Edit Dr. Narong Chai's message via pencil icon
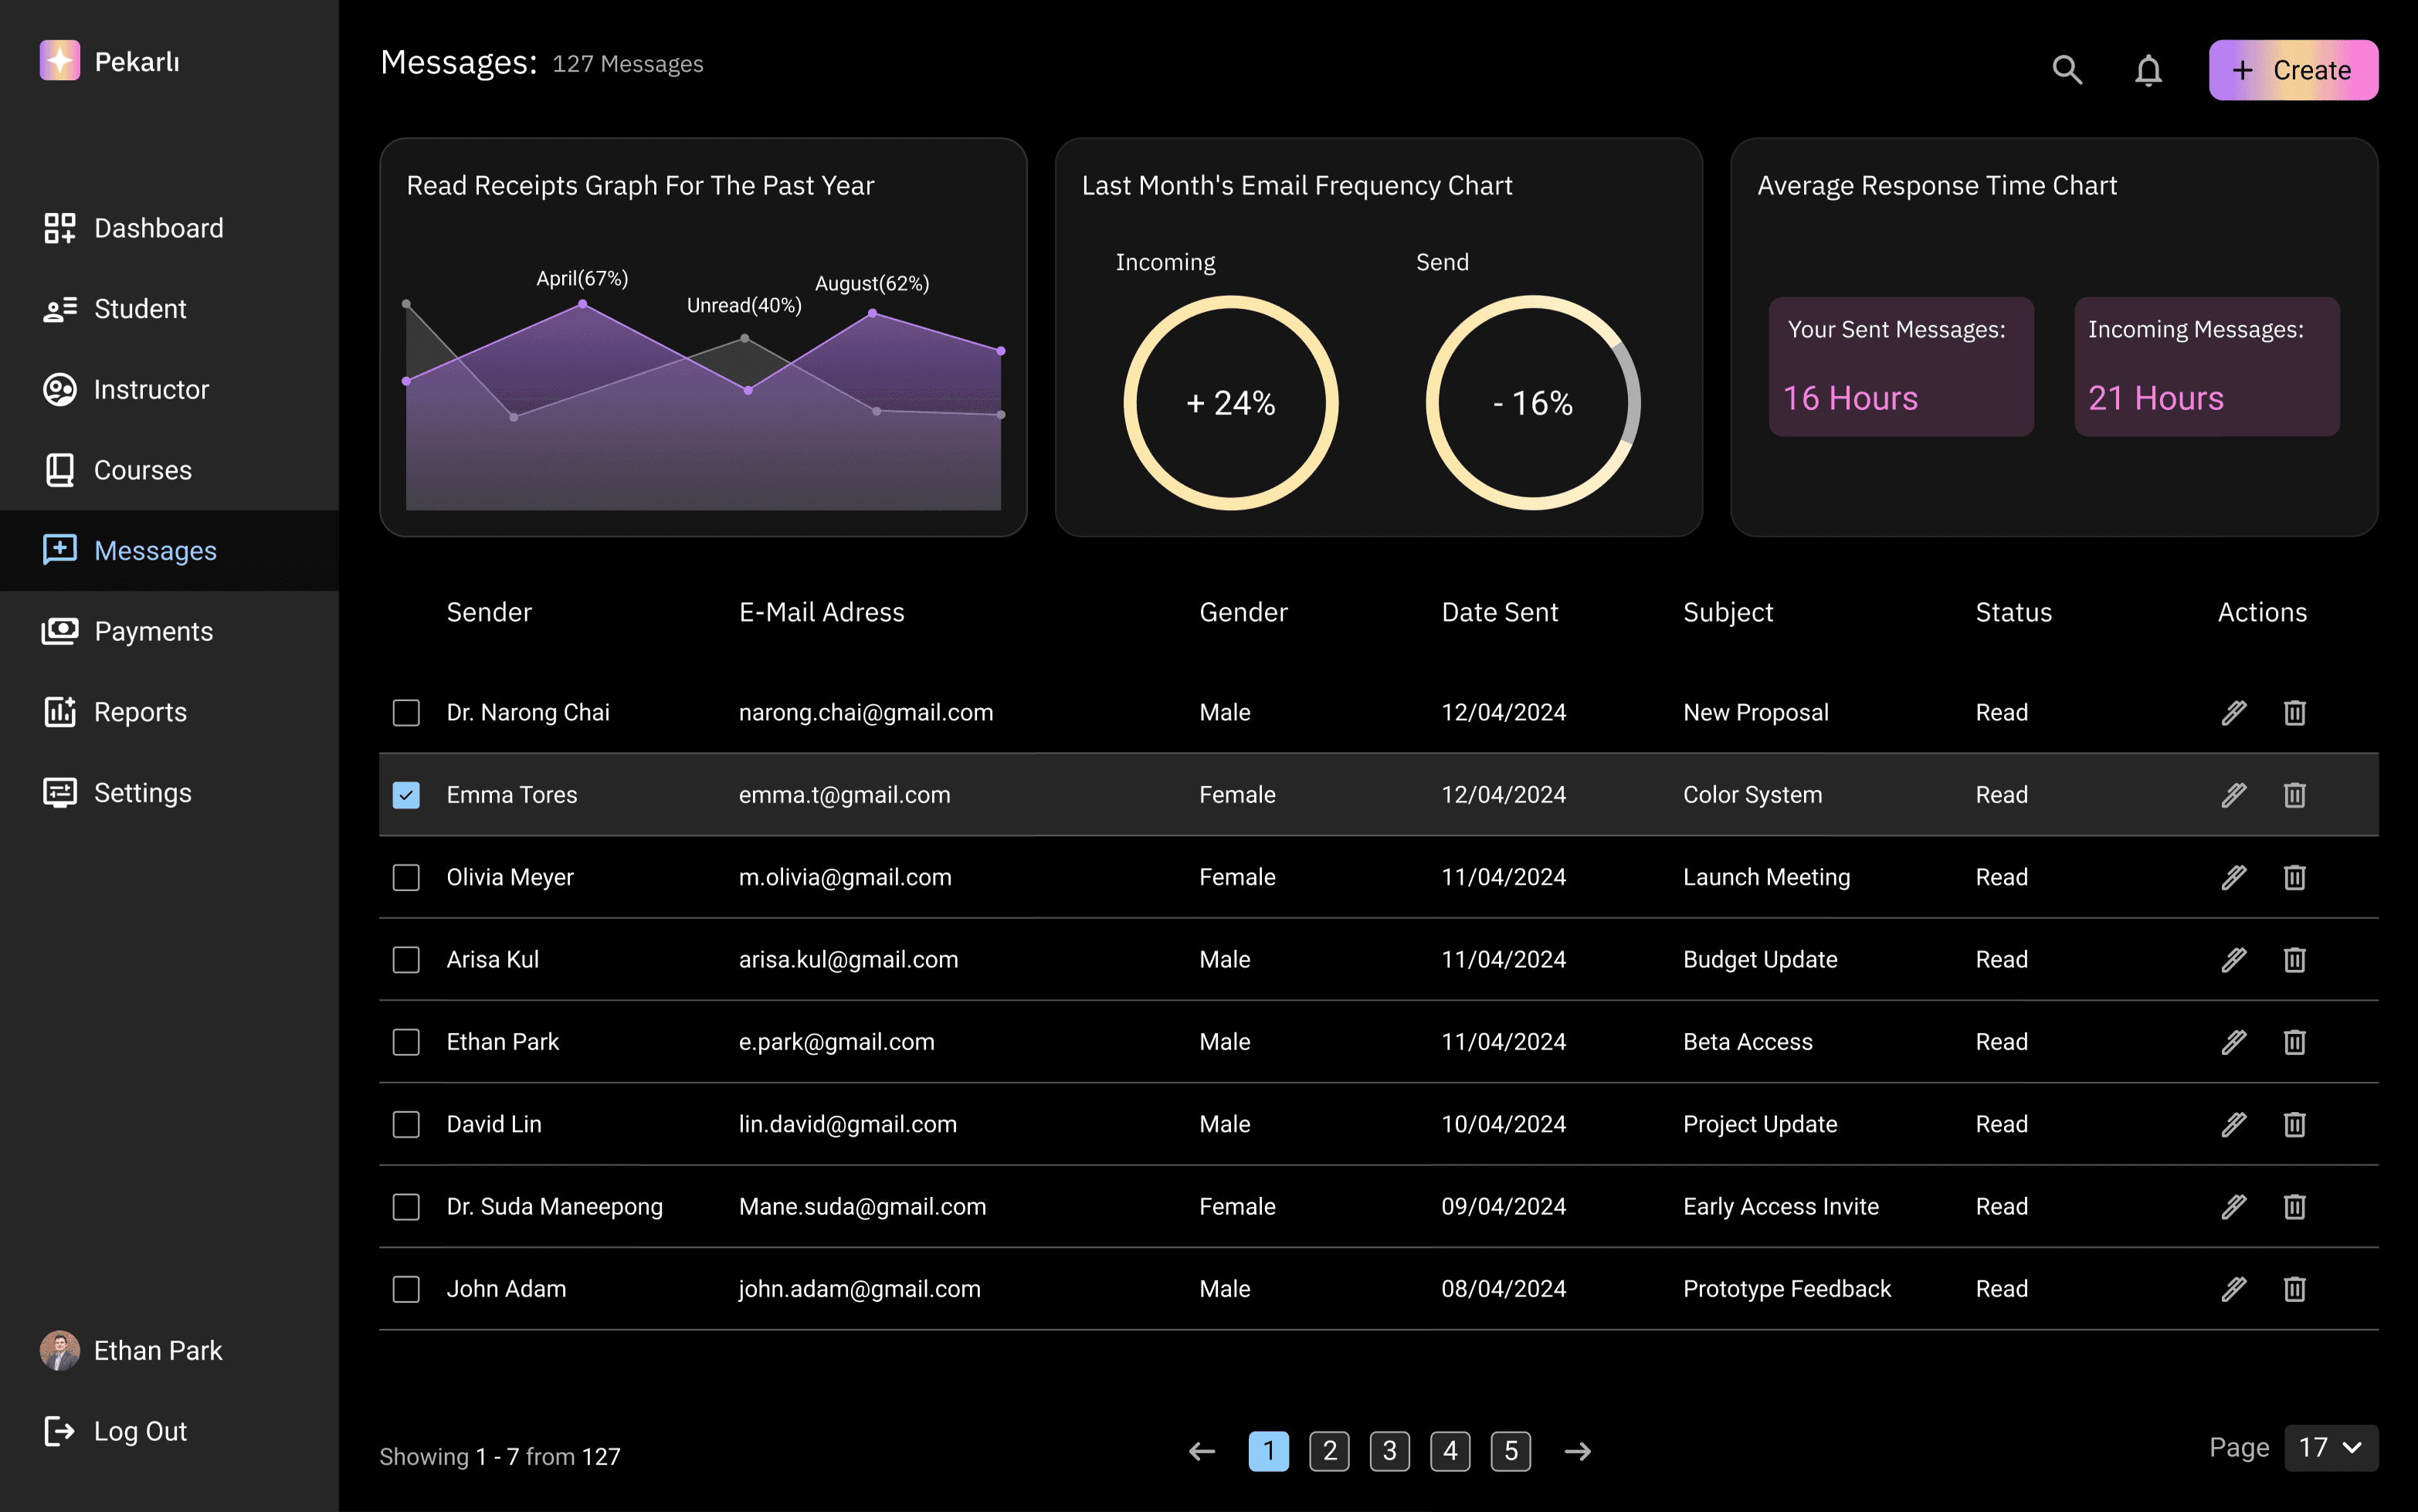2418x1512 pixels. tap(2236, 712)
